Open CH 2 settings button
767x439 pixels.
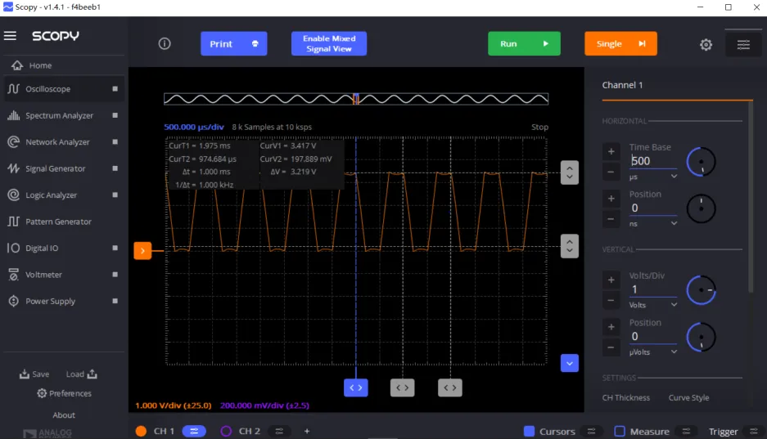click(x=279, y=431)
